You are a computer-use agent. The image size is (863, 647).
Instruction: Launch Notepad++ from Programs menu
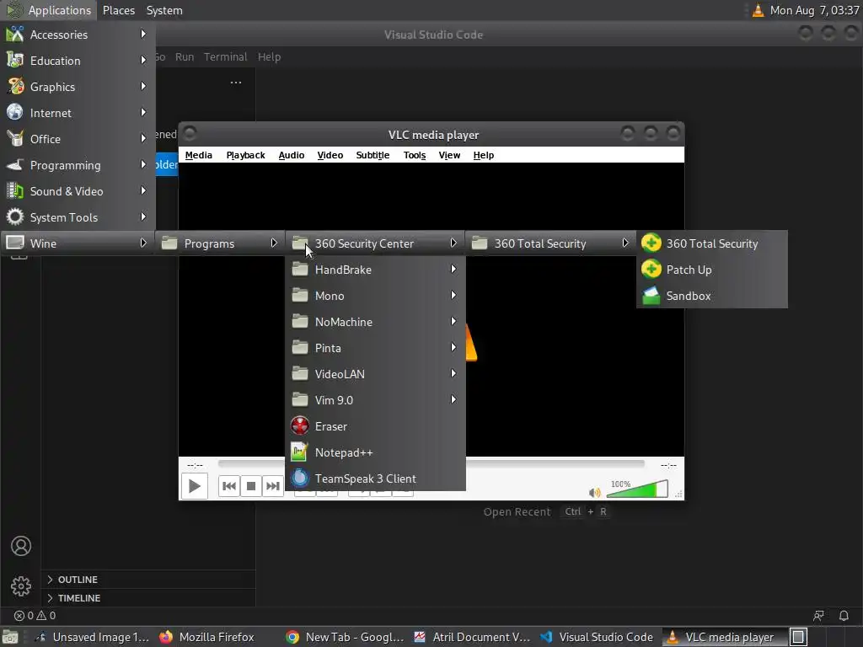pos(375,452)
